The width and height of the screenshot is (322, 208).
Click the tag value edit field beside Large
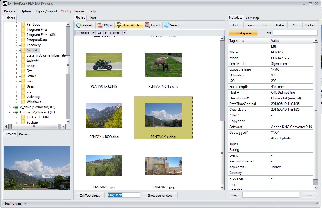coord(271,195)
